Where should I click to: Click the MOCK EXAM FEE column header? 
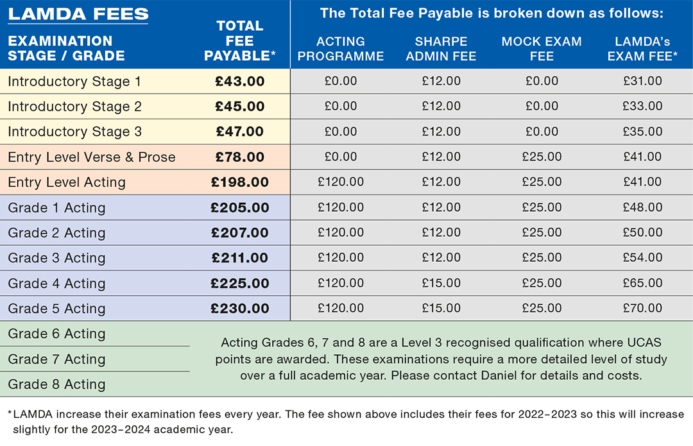coord(542,49)
